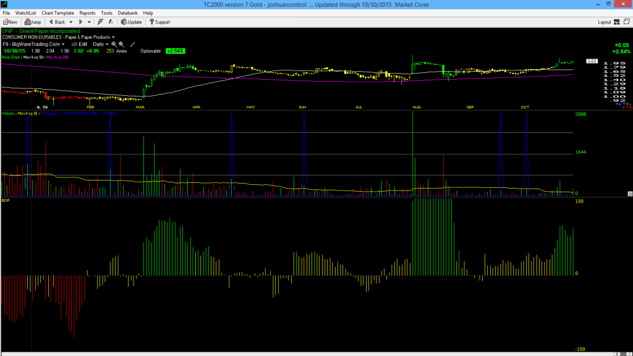Click the Update toolbar button
The width and height of the screenshot is (633, 356).
pos(132,22)
